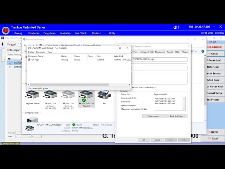This screenshot has width=225, height=169.
Task: Click the Print Test Page button
Action: pos(176,116)
